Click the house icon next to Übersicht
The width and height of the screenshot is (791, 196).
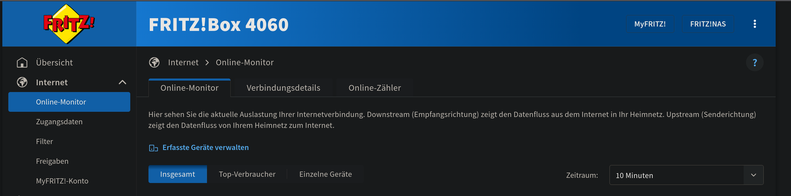pyautogui.click(x=22, y=62)
